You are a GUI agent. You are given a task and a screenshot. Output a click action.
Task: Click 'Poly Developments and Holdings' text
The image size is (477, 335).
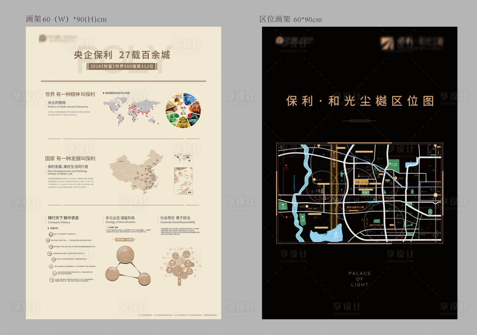tap(68, 171)
